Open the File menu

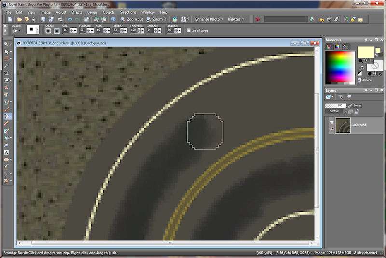click(8, 12)
